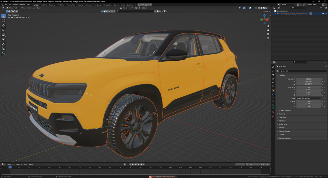This screenshot has height=178, width=328.
Task: Hide Crossover_Jeep_Avenger collection with eye icon
Action: click(x=323, y=14)
